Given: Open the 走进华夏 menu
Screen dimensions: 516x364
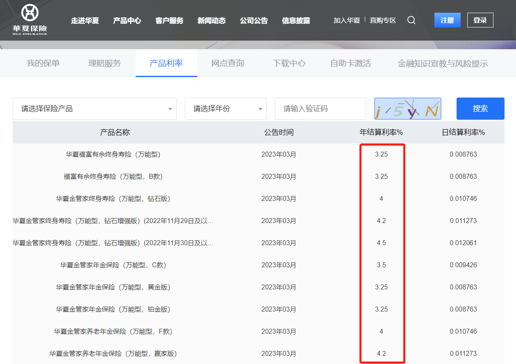Looking at the screenshot, I should tap(85, 20).
